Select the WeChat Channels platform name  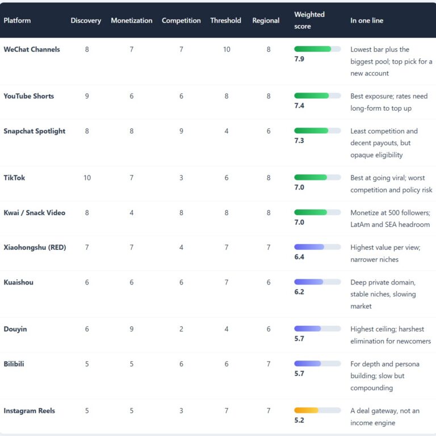click(x=32, y=49)
